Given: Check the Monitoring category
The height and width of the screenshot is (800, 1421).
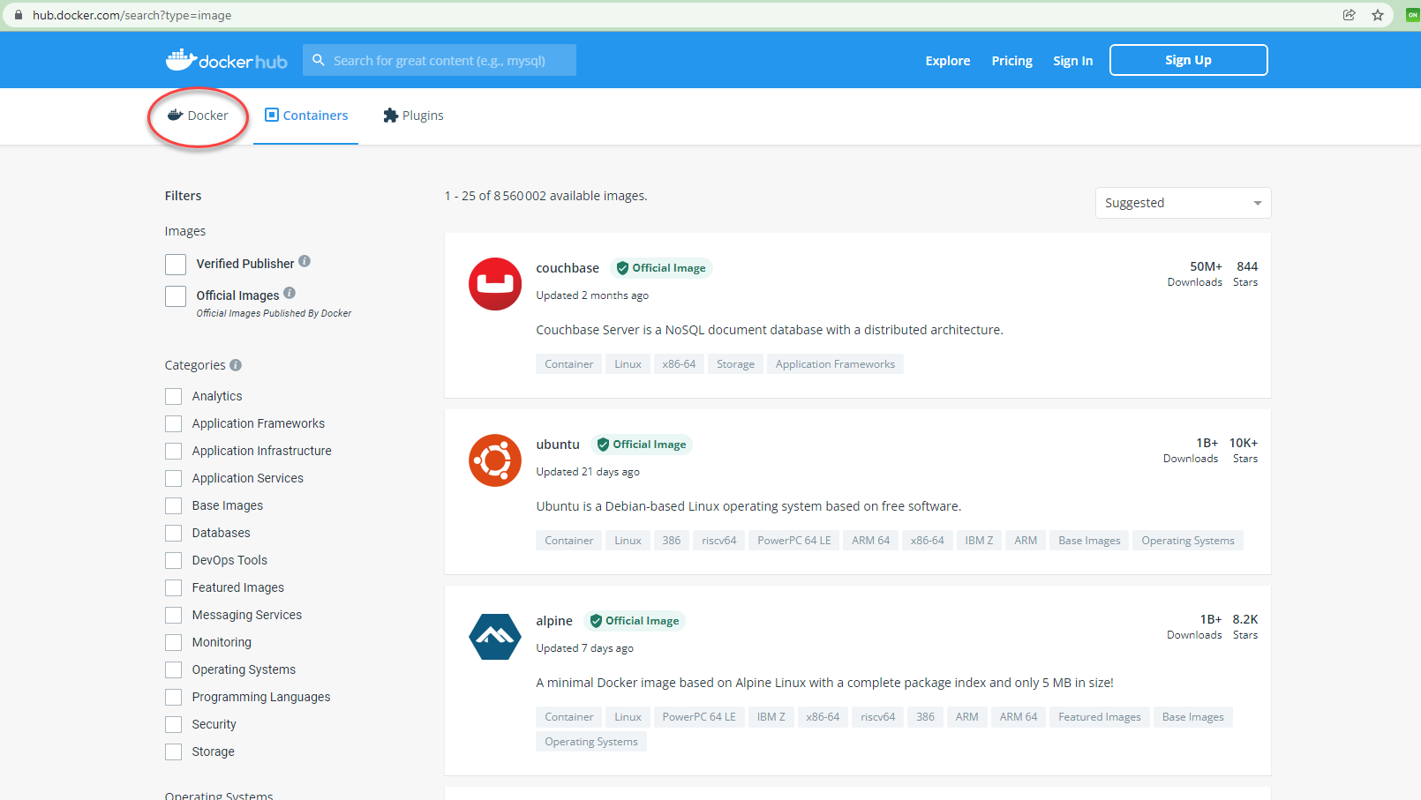Looking at the screenshot, I should [174, 643].
